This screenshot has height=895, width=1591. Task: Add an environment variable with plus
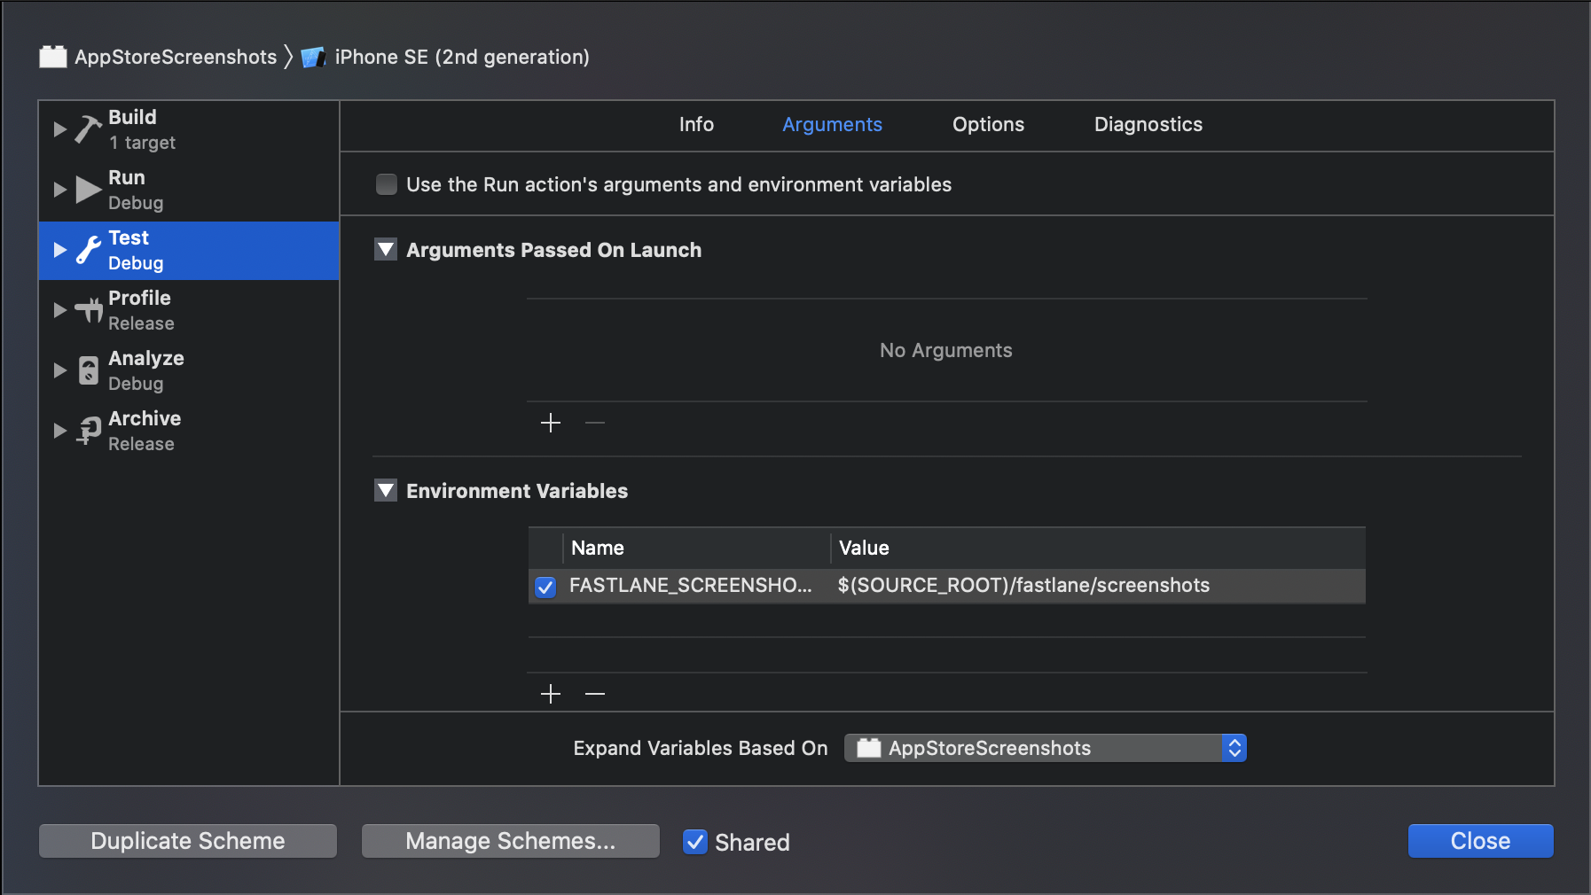(551, 694)
